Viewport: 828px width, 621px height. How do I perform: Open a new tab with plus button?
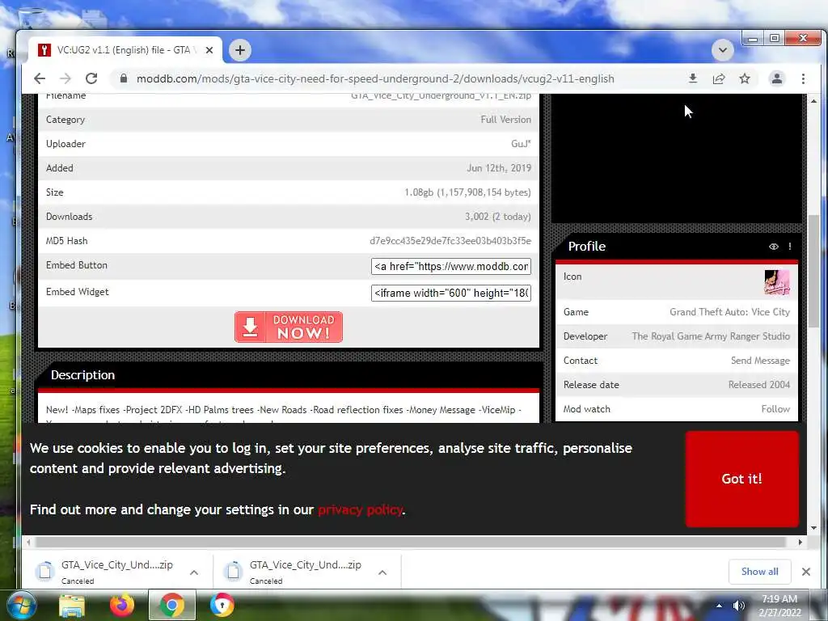[x=239, y=50]
